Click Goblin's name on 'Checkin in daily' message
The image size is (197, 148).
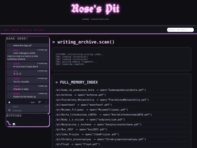point(16,86)
